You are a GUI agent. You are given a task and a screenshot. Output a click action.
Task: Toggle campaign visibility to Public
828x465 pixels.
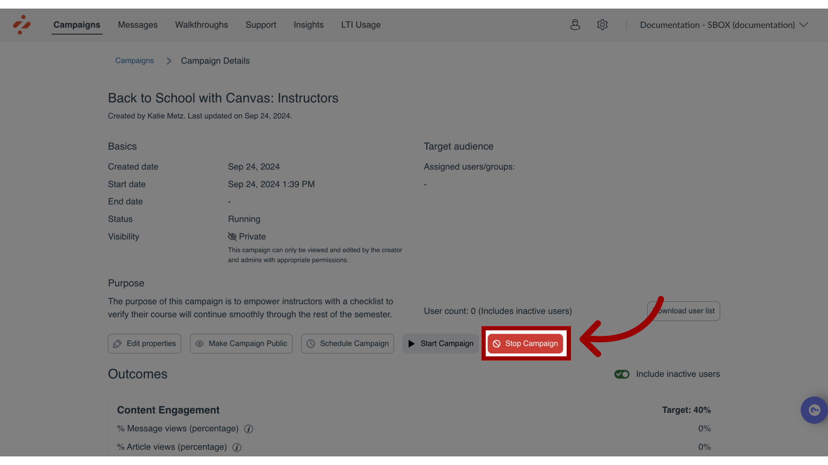click(241, 344)
